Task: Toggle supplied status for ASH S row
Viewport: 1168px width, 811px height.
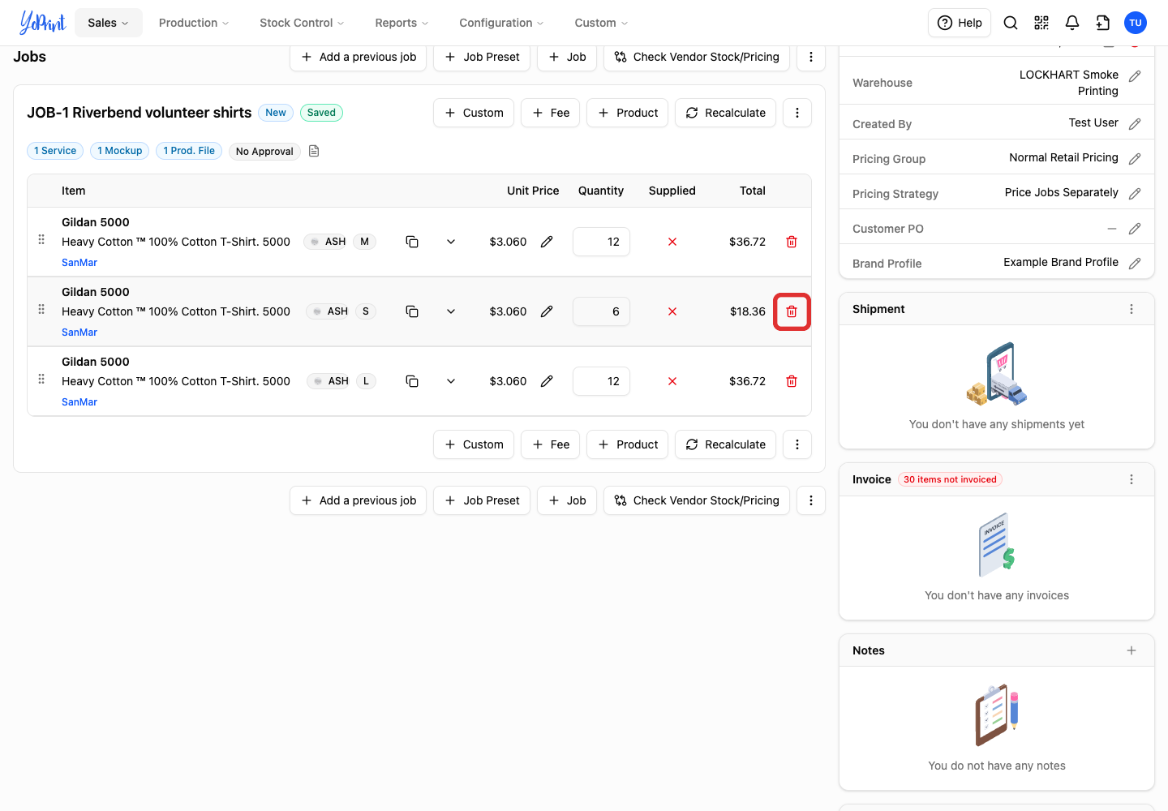Action: 672,311
